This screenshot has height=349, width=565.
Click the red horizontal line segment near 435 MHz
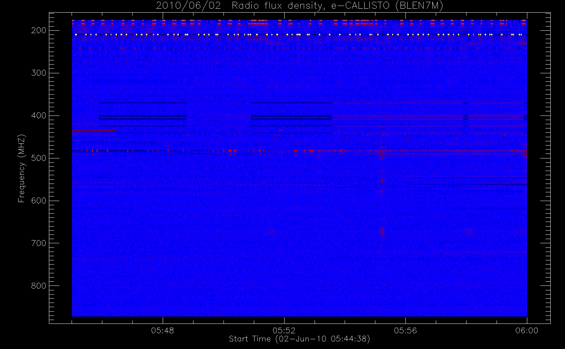pos(94,130)
